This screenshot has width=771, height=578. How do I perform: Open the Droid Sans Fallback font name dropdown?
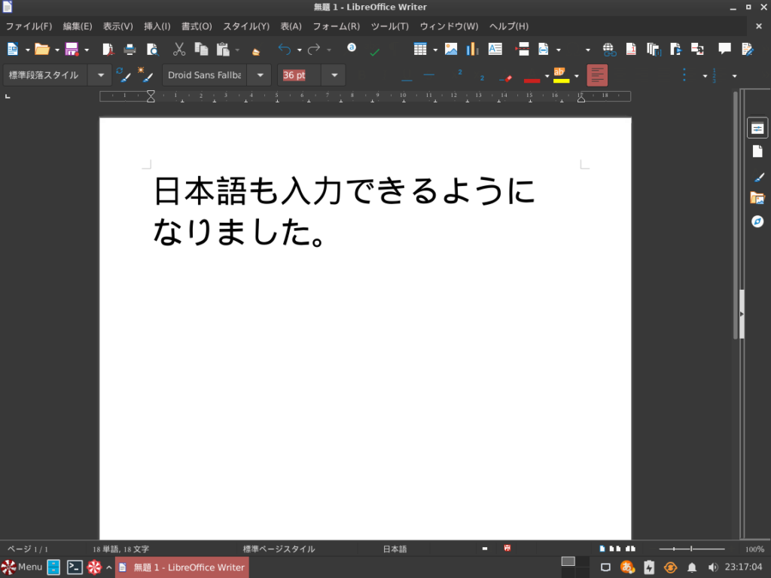[x=259, y=75]
